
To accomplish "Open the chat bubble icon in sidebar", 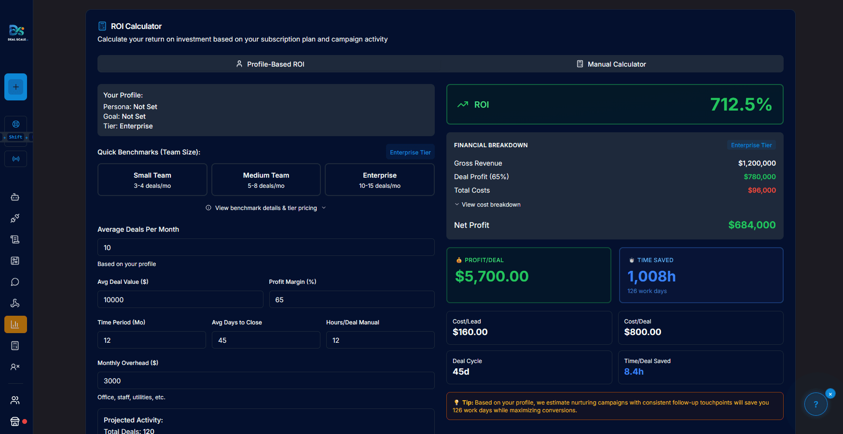I will [15, 282].
